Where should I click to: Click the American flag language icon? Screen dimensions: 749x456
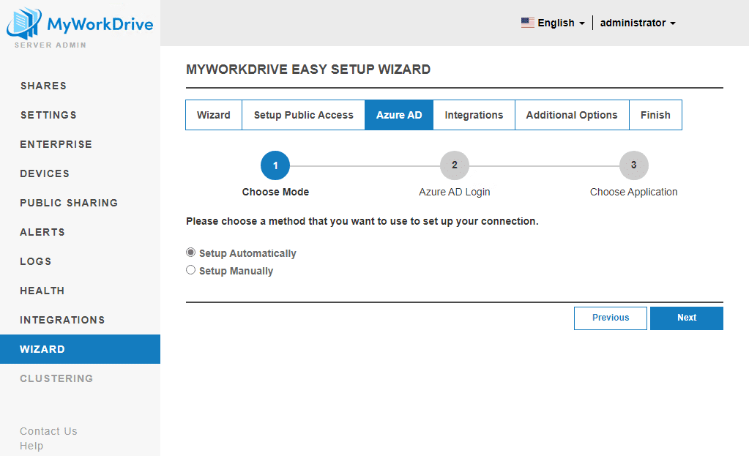(527, 23)
